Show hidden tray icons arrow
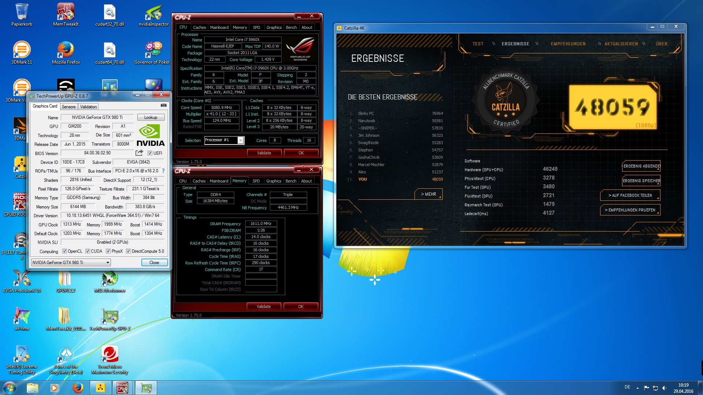Viewport: 703px width, 395px height. point(637,388)
